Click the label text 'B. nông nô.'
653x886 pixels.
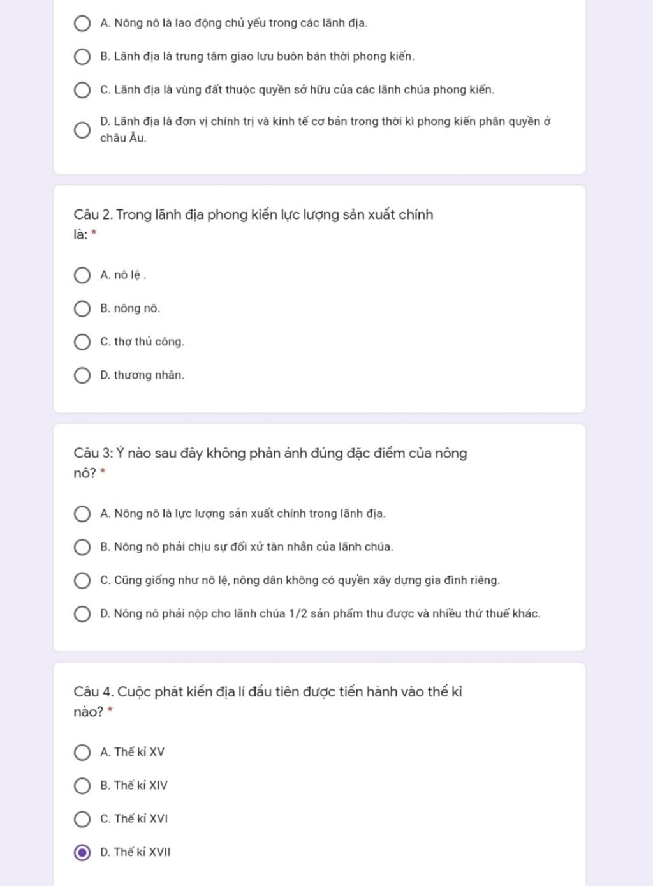130,309
